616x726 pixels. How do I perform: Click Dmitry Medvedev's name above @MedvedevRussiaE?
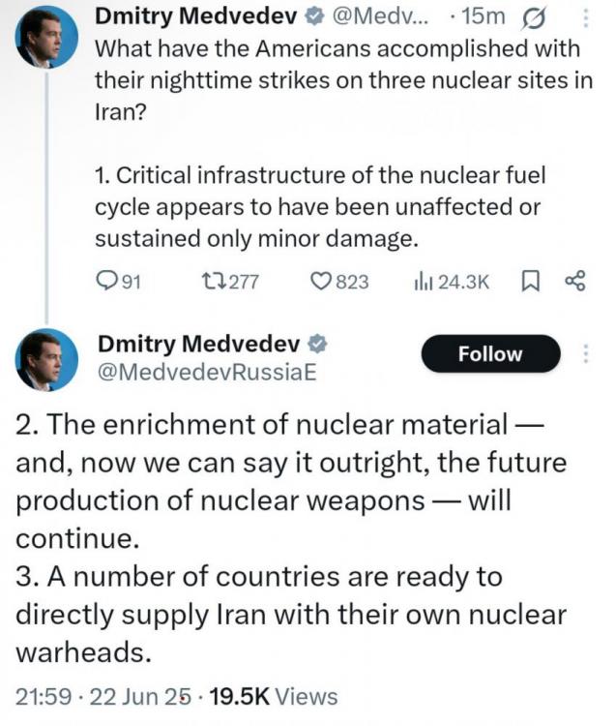[199, 343]
